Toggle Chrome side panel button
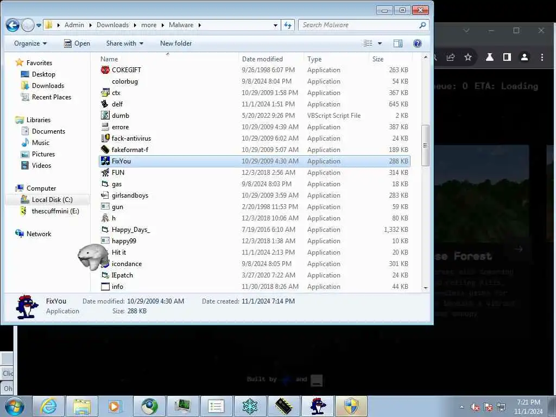The width and height of the screenshot is (556, 417). point(507,57)
